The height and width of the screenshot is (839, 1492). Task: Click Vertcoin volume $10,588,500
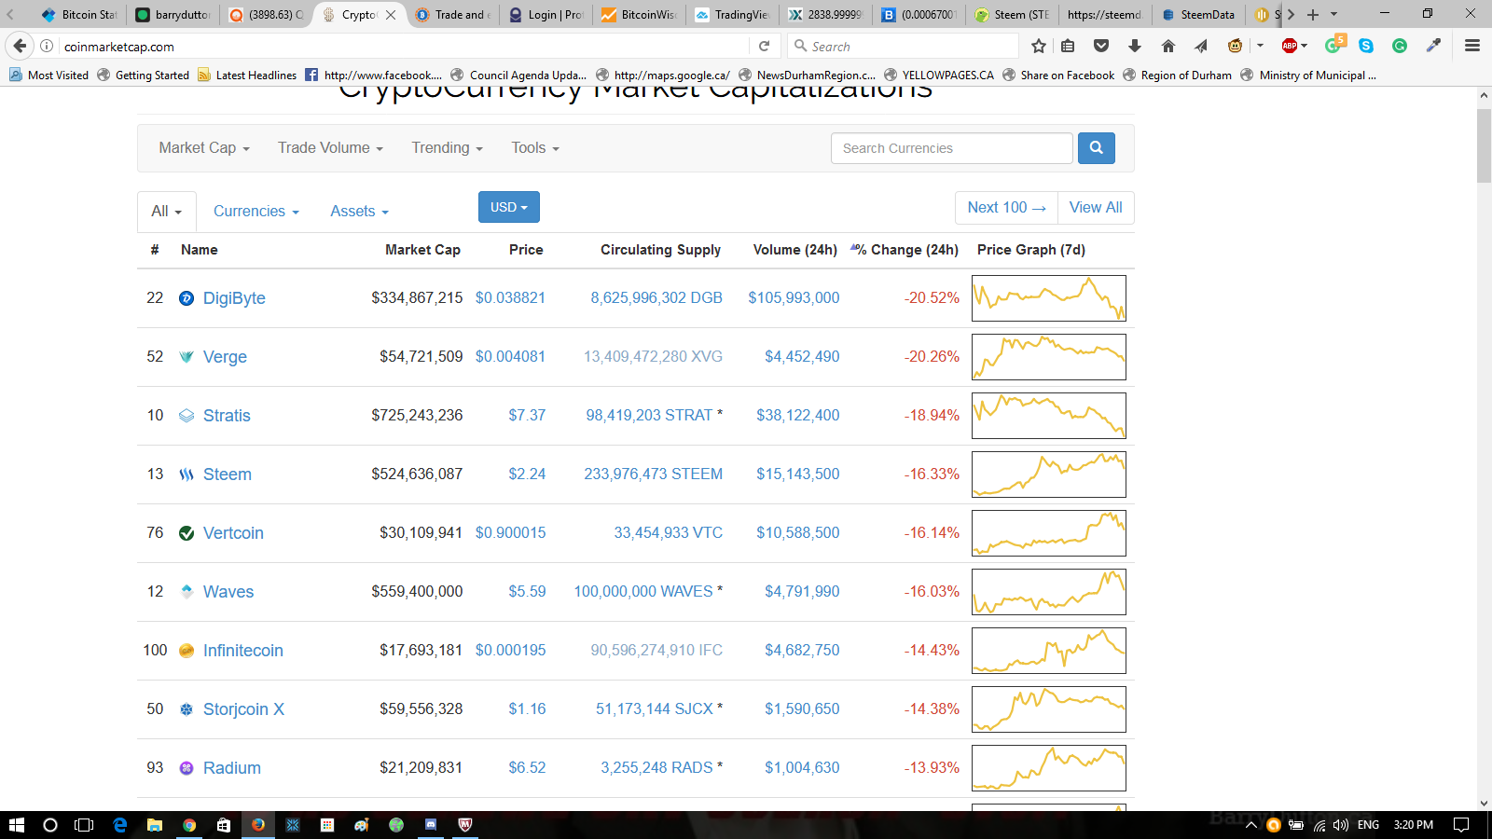(798, 533)
